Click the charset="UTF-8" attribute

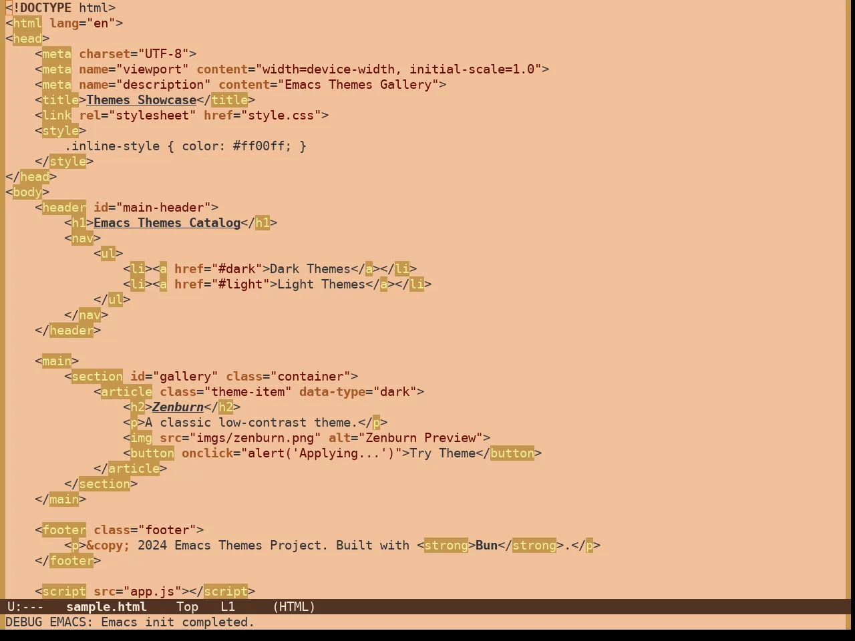(x=134, y=54)
